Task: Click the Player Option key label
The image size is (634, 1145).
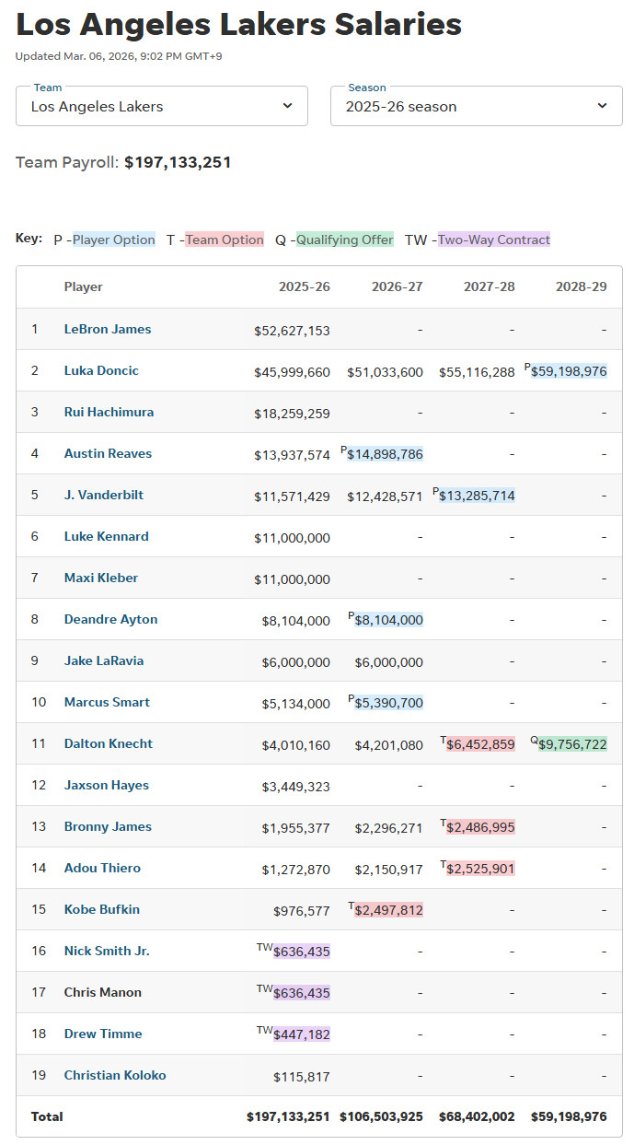Action: 113,240
